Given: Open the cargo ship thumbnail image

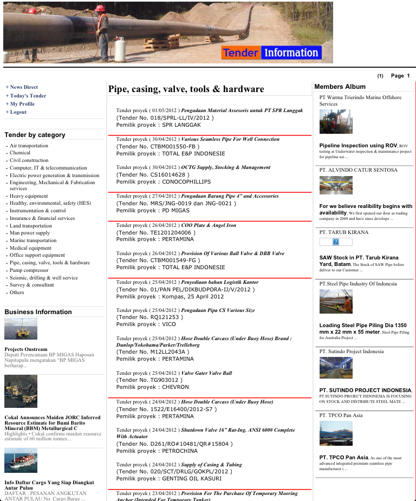Looking at the screenshot, I should pos(21,460).
